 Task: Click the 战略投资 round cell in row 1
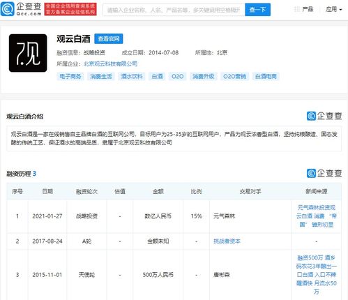86,216
